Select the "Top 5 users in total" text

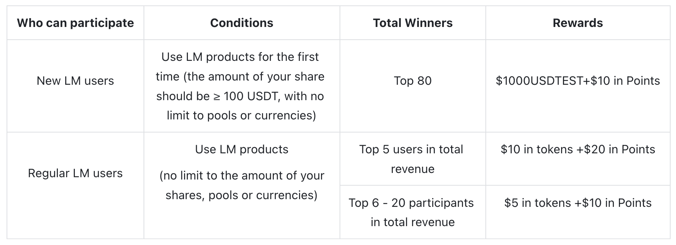411,149
